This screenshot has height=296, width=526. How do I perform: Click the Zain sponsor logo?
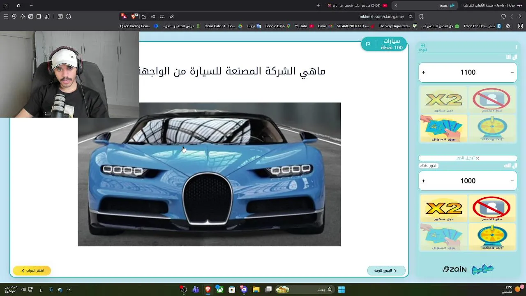454,269
